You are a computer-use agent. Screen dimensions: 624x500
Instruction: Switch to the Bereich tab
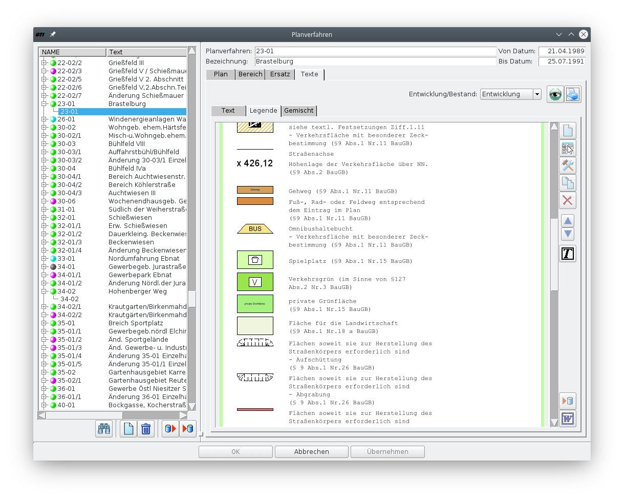coord(251,74)
